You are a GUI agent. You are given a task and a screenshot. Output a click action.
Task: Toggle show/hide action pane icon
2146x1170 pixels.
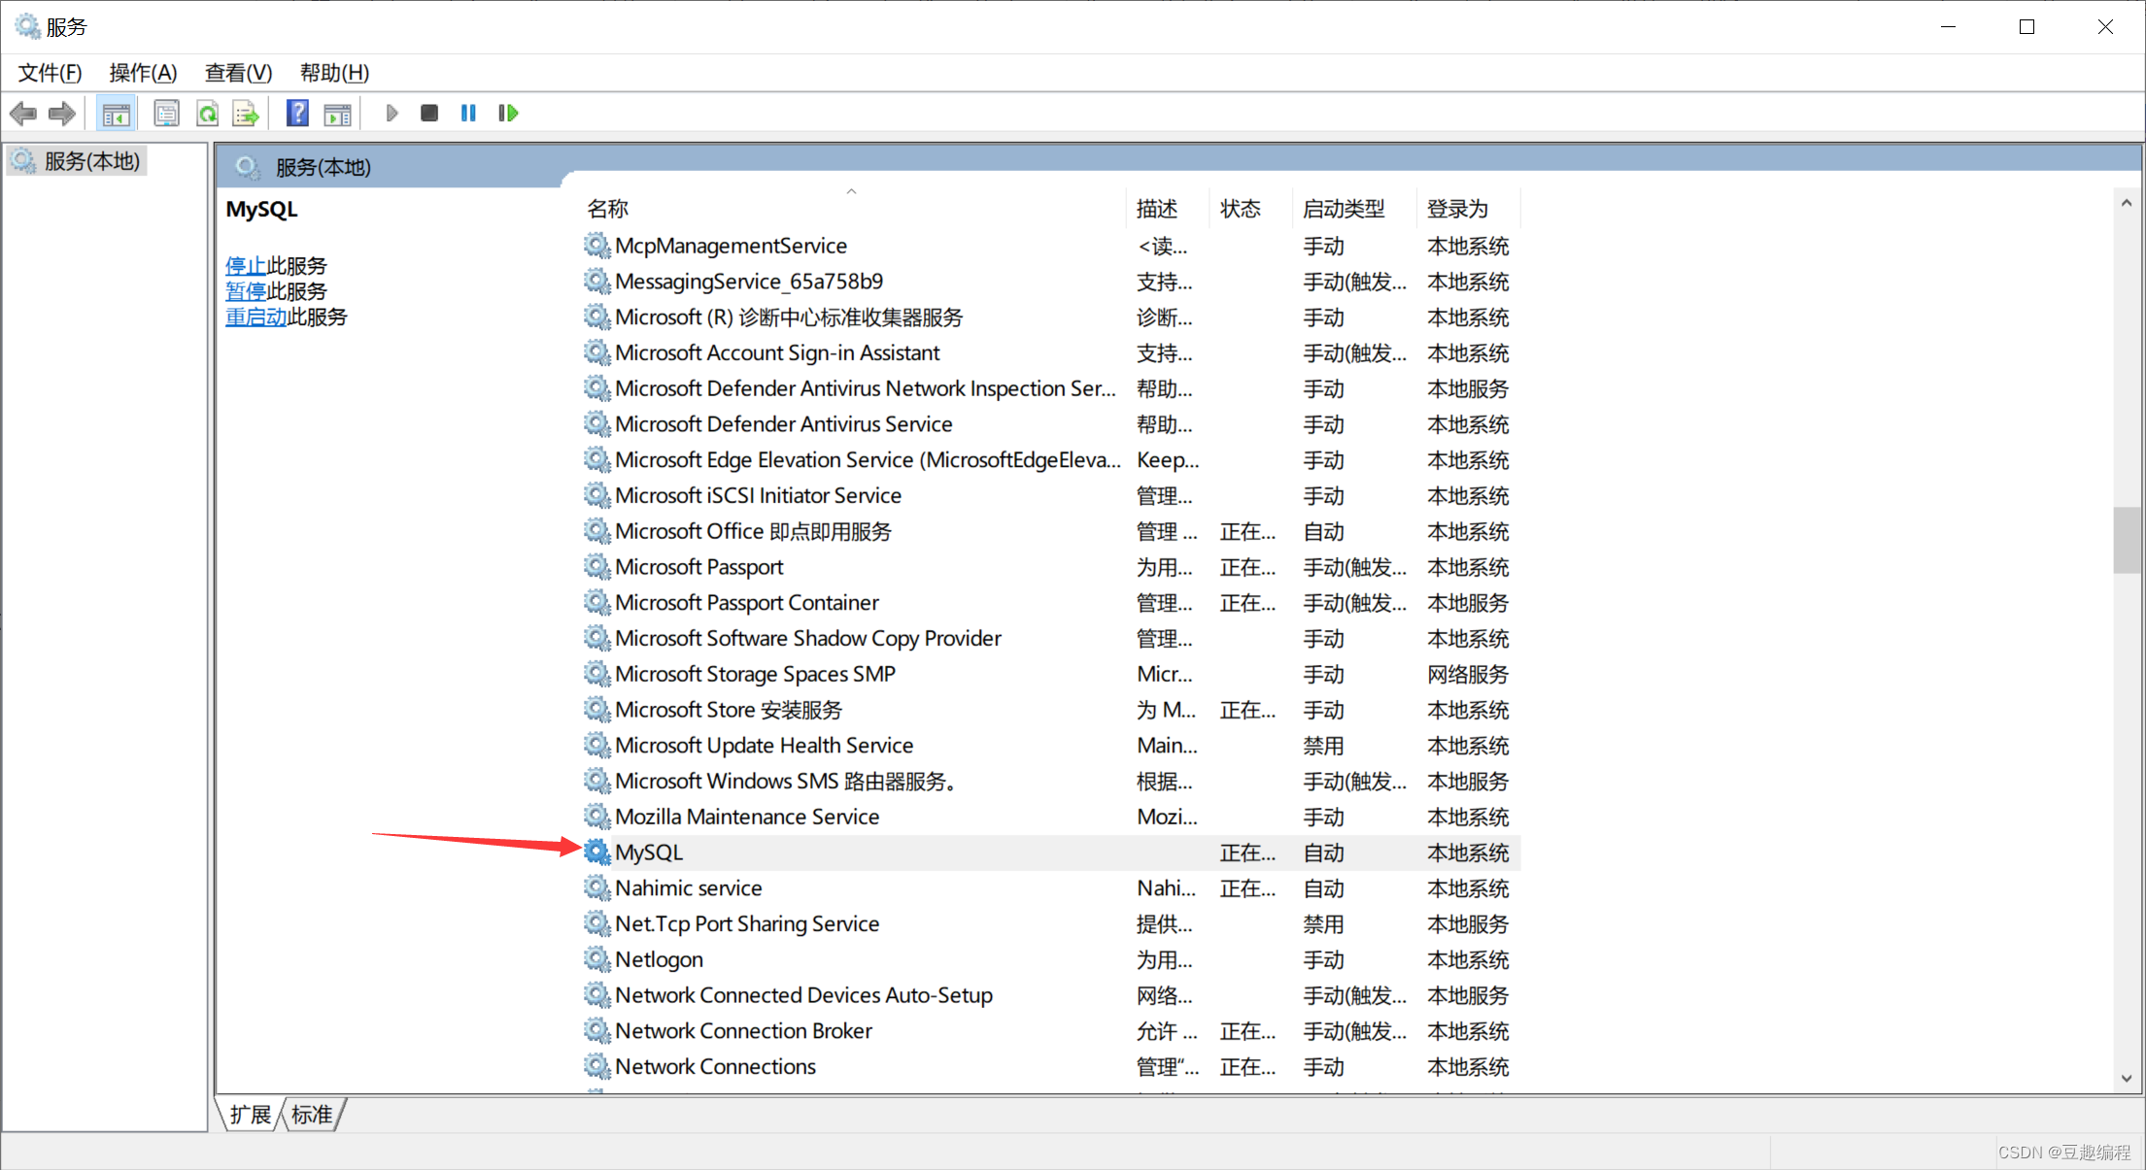coord(337,114)
